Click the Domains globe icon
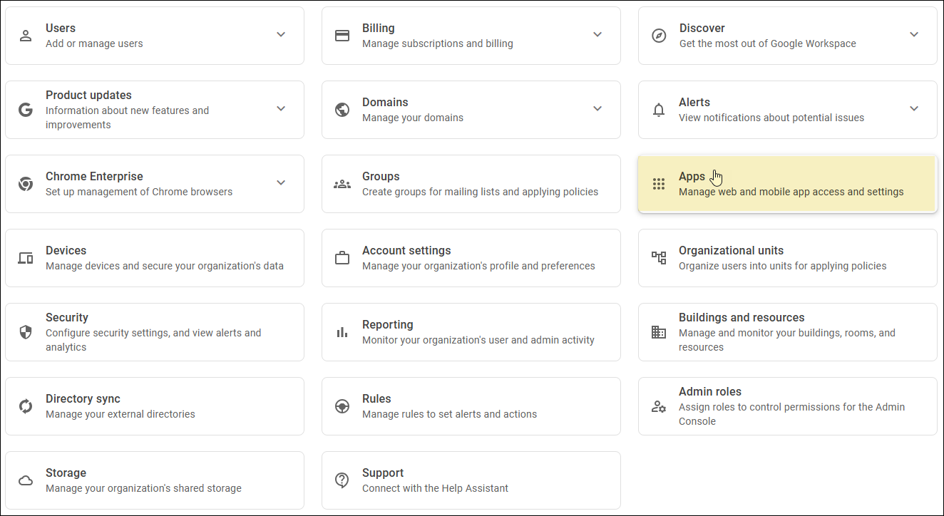 click(342, 110)
